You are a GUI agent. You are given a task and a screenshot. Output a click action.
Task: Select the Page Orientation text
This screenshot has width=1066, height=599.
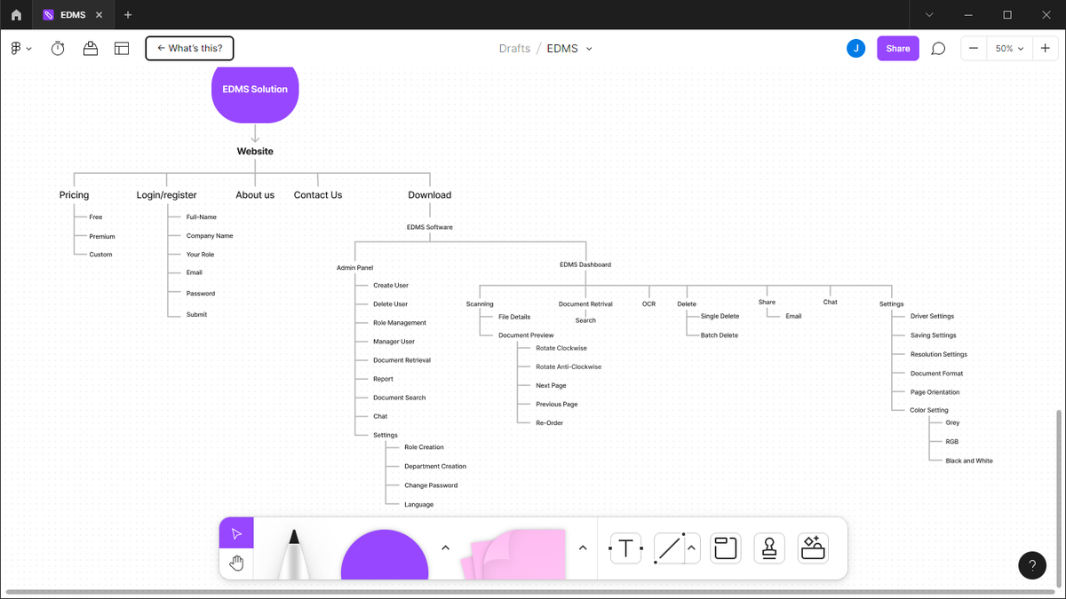coord(935,392)
